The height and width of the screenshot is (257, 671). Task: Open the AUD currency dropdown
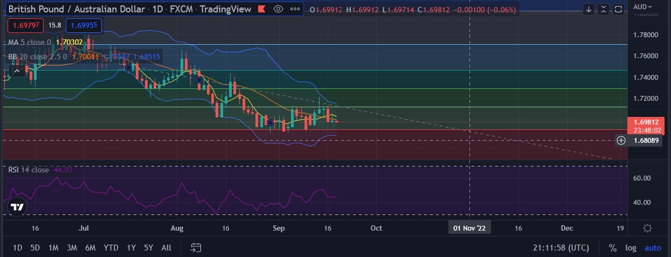[643, 6]
